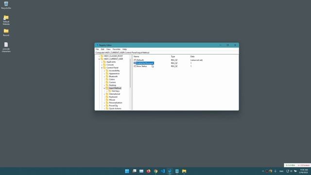
Task: Show hidden system tray icons
Action: click(263, 171)
